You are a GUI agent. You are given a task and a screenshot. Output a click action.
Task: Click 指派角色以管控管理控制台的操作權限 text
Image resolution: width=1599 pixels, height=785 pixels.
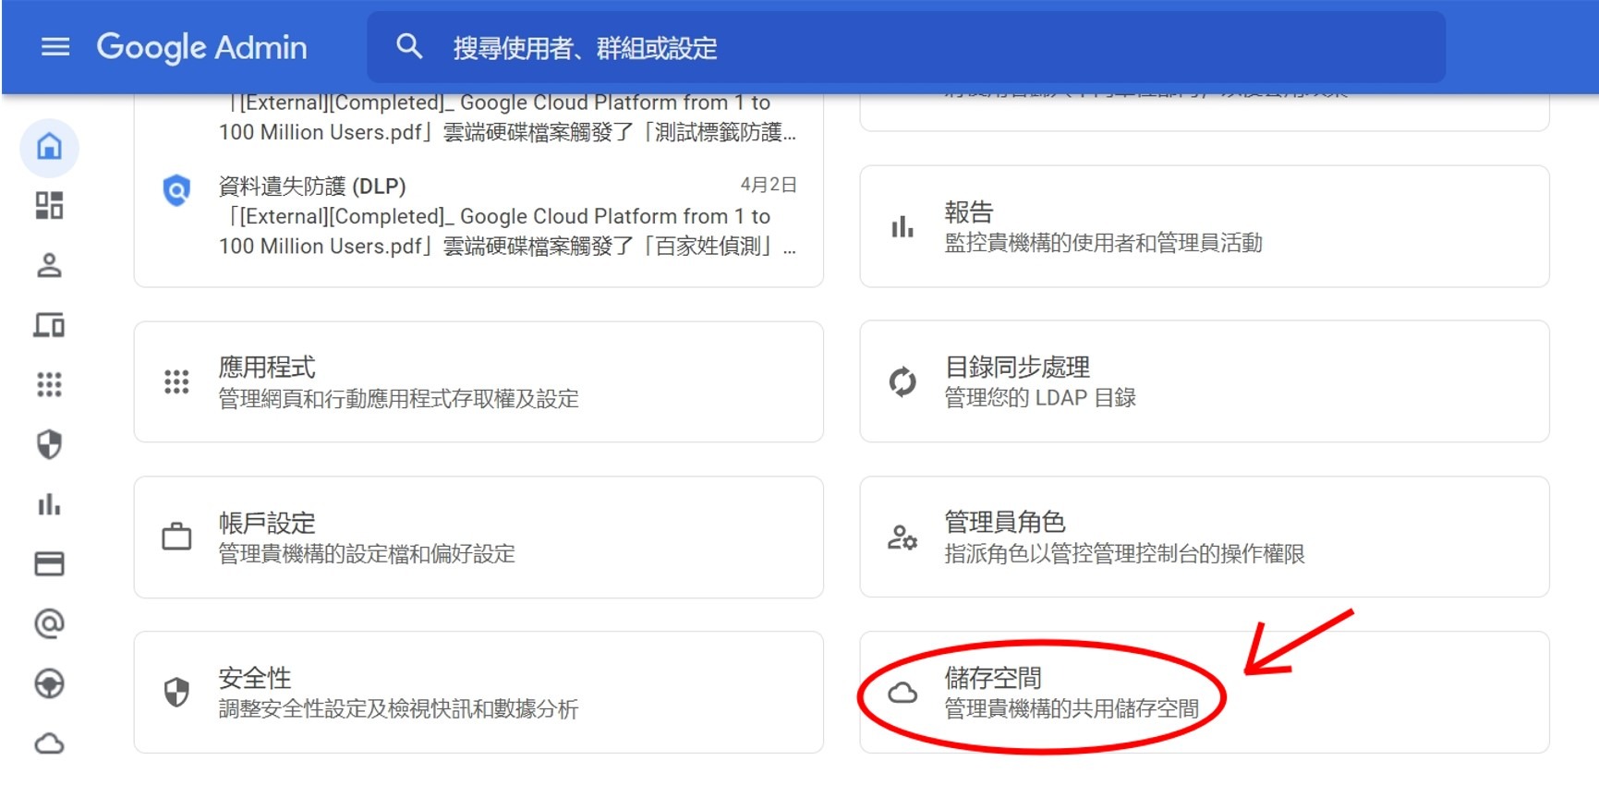click(1124, 554)
